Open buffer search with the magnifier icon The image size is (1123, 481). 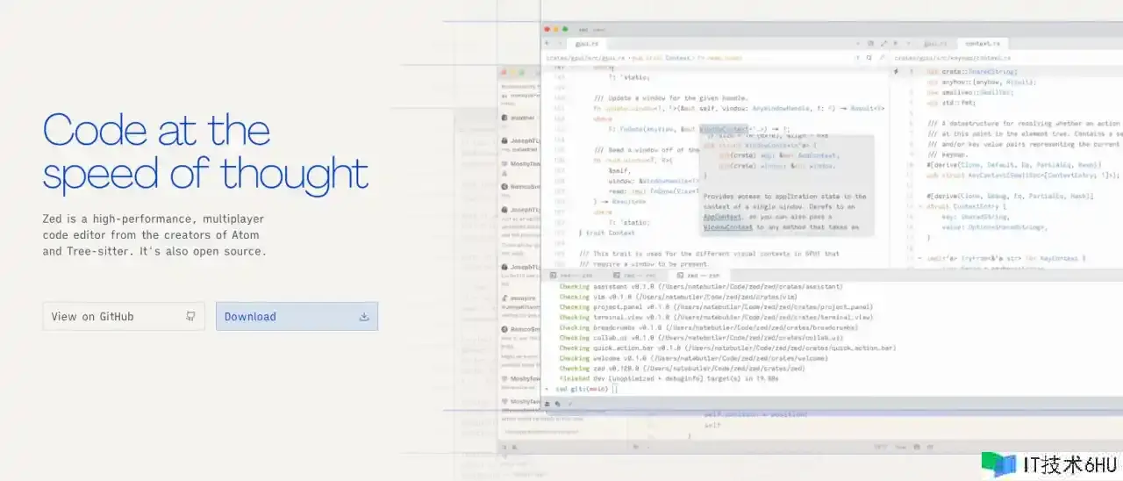click(x=869, y=58)
